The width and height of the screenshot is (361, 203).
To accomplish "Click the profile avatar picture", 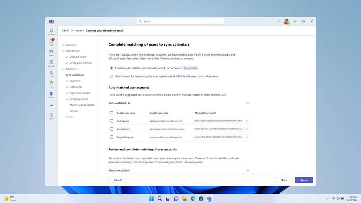I will tap(286, 21).
